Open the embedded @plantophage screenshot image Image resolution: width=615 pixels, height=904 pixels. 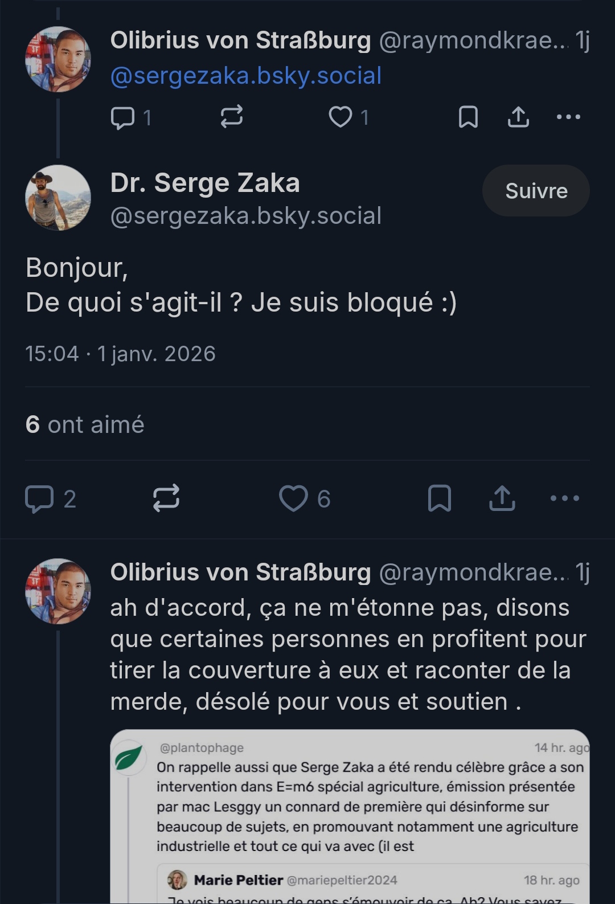[350, 816]
